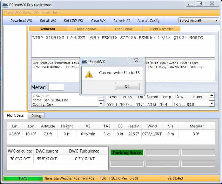
Task: Click Clear WX in the toolbar
Action: pos(98,21)
